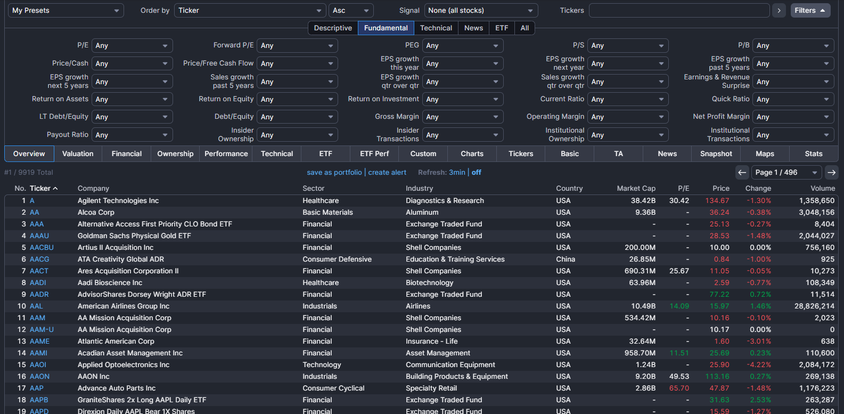Open the Payout Ratio filter dropdown

point(132,135)
